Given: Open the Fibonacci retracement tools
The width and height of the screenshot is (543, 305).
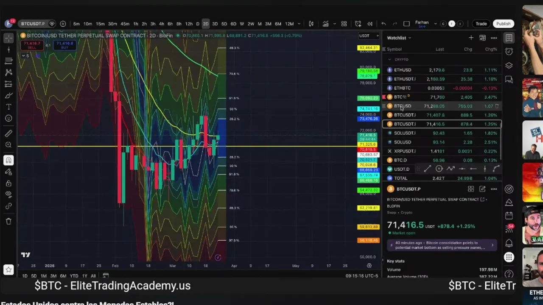Looking at the screenshot, I should coord(8,61).
